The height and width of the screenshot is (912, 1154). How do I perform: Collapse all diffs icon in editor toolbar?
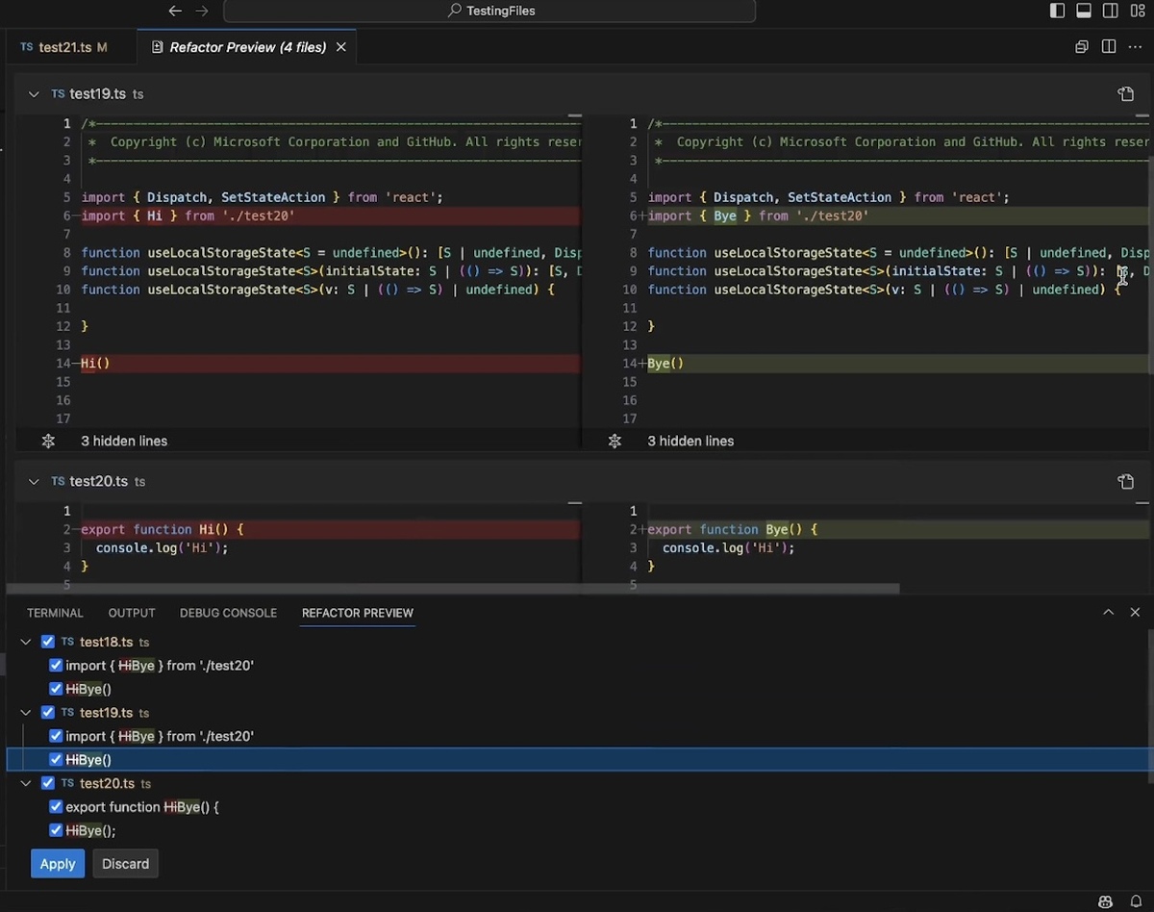[x=1082, y=46]
